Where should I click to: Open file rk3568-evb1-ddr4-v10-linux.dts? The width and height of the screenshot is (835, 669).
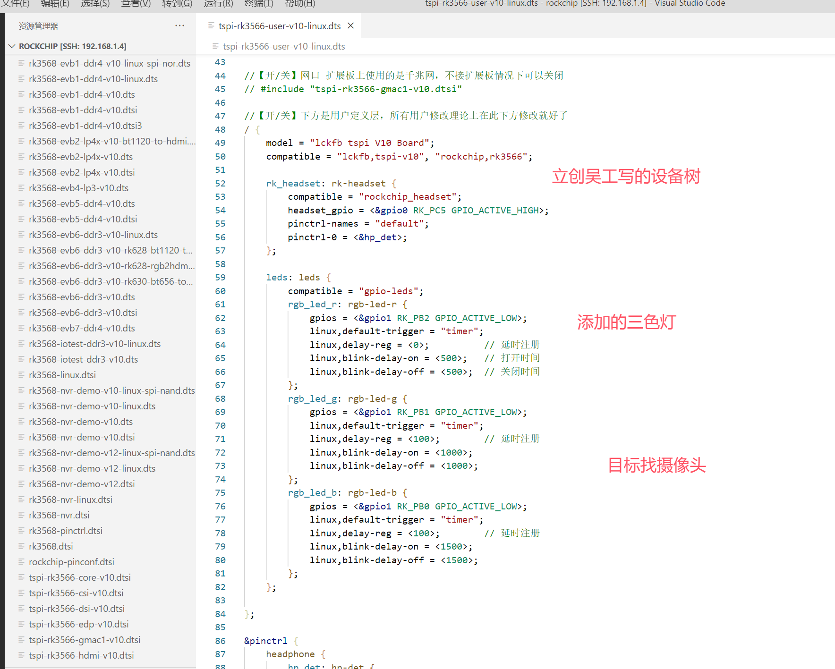[93, 79]
